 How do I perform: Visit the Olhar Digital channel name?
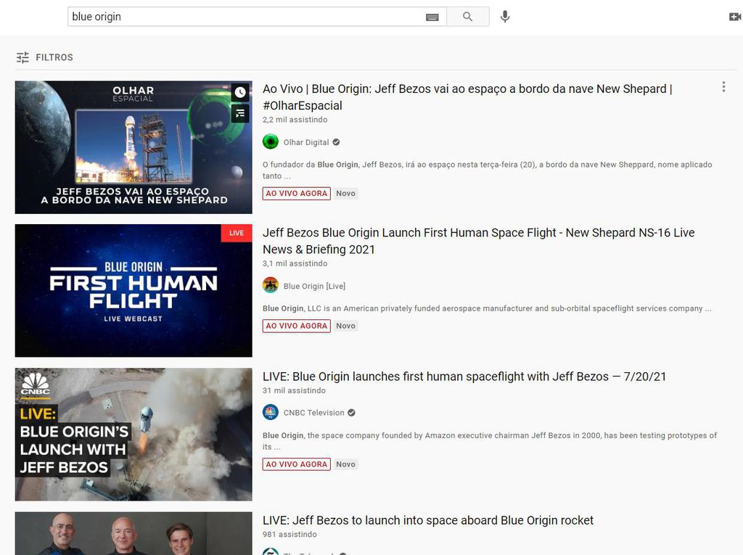pos(306,142)
